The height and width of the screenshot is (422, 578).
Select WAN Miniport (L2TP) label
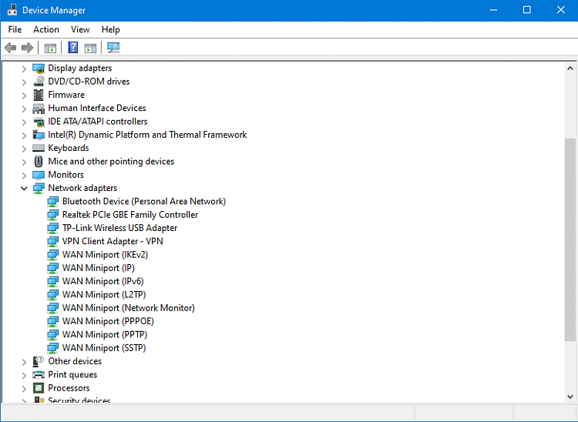pos(104,294)
